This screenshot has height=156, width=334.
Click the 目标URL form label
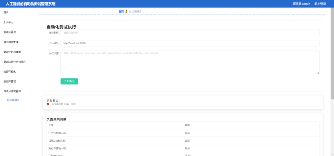54,43
